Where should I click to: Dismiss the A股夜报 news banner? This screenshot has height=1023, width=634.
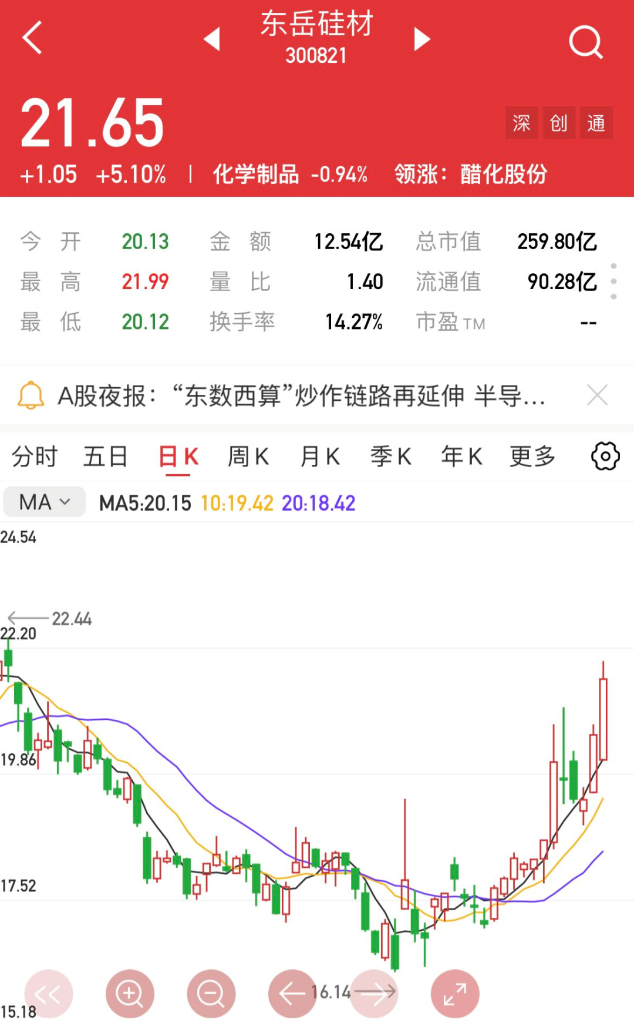pos(597,395)
